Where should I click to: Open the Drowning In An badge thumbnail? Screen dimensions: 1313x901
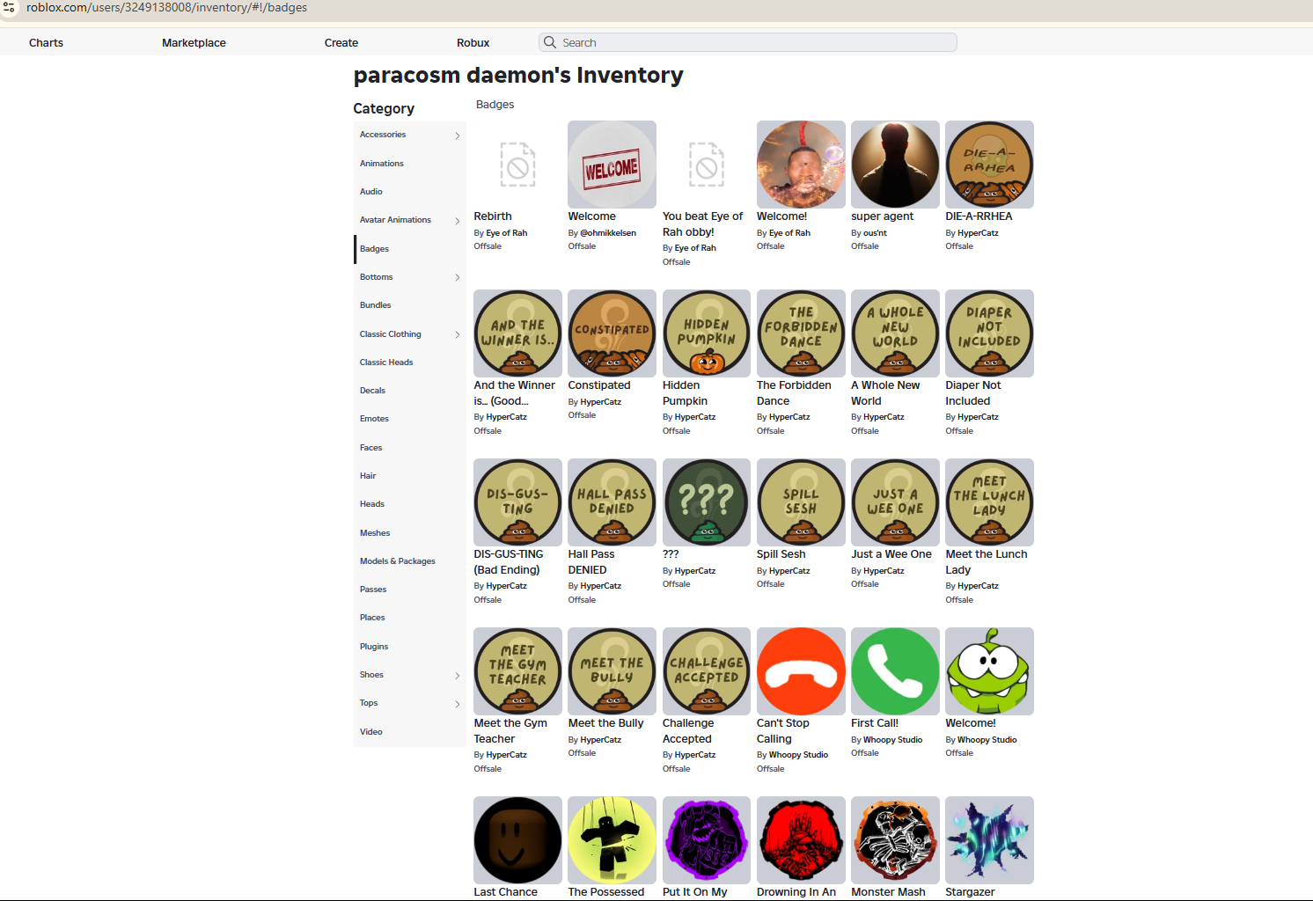point(801,840)
